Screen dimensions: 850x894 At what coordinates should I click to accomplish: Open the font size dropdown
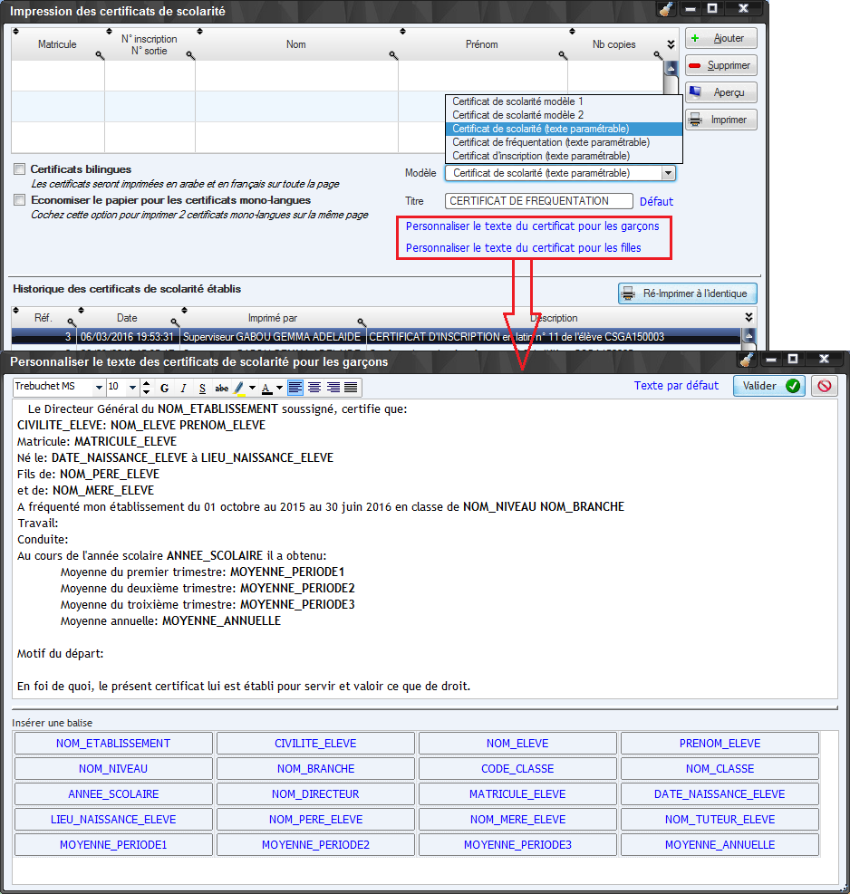[134, 387]
